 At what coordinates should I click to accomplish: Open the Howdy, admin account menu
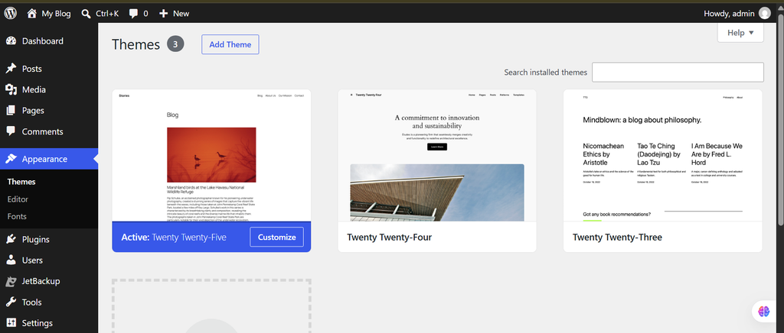pos(737,14)
